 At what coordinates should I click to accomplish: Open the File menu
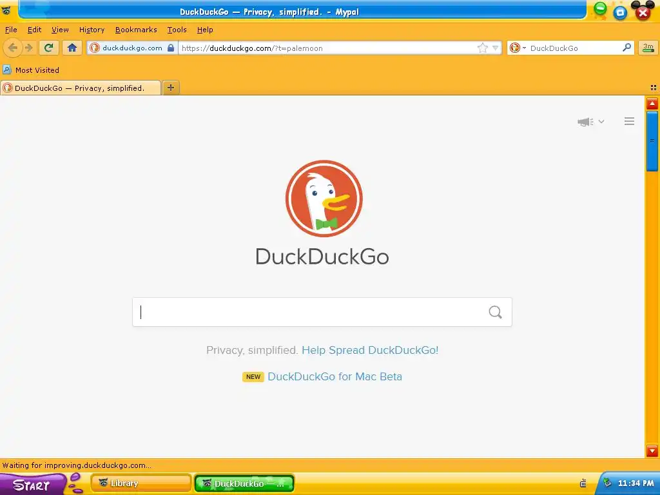[11, 30]
